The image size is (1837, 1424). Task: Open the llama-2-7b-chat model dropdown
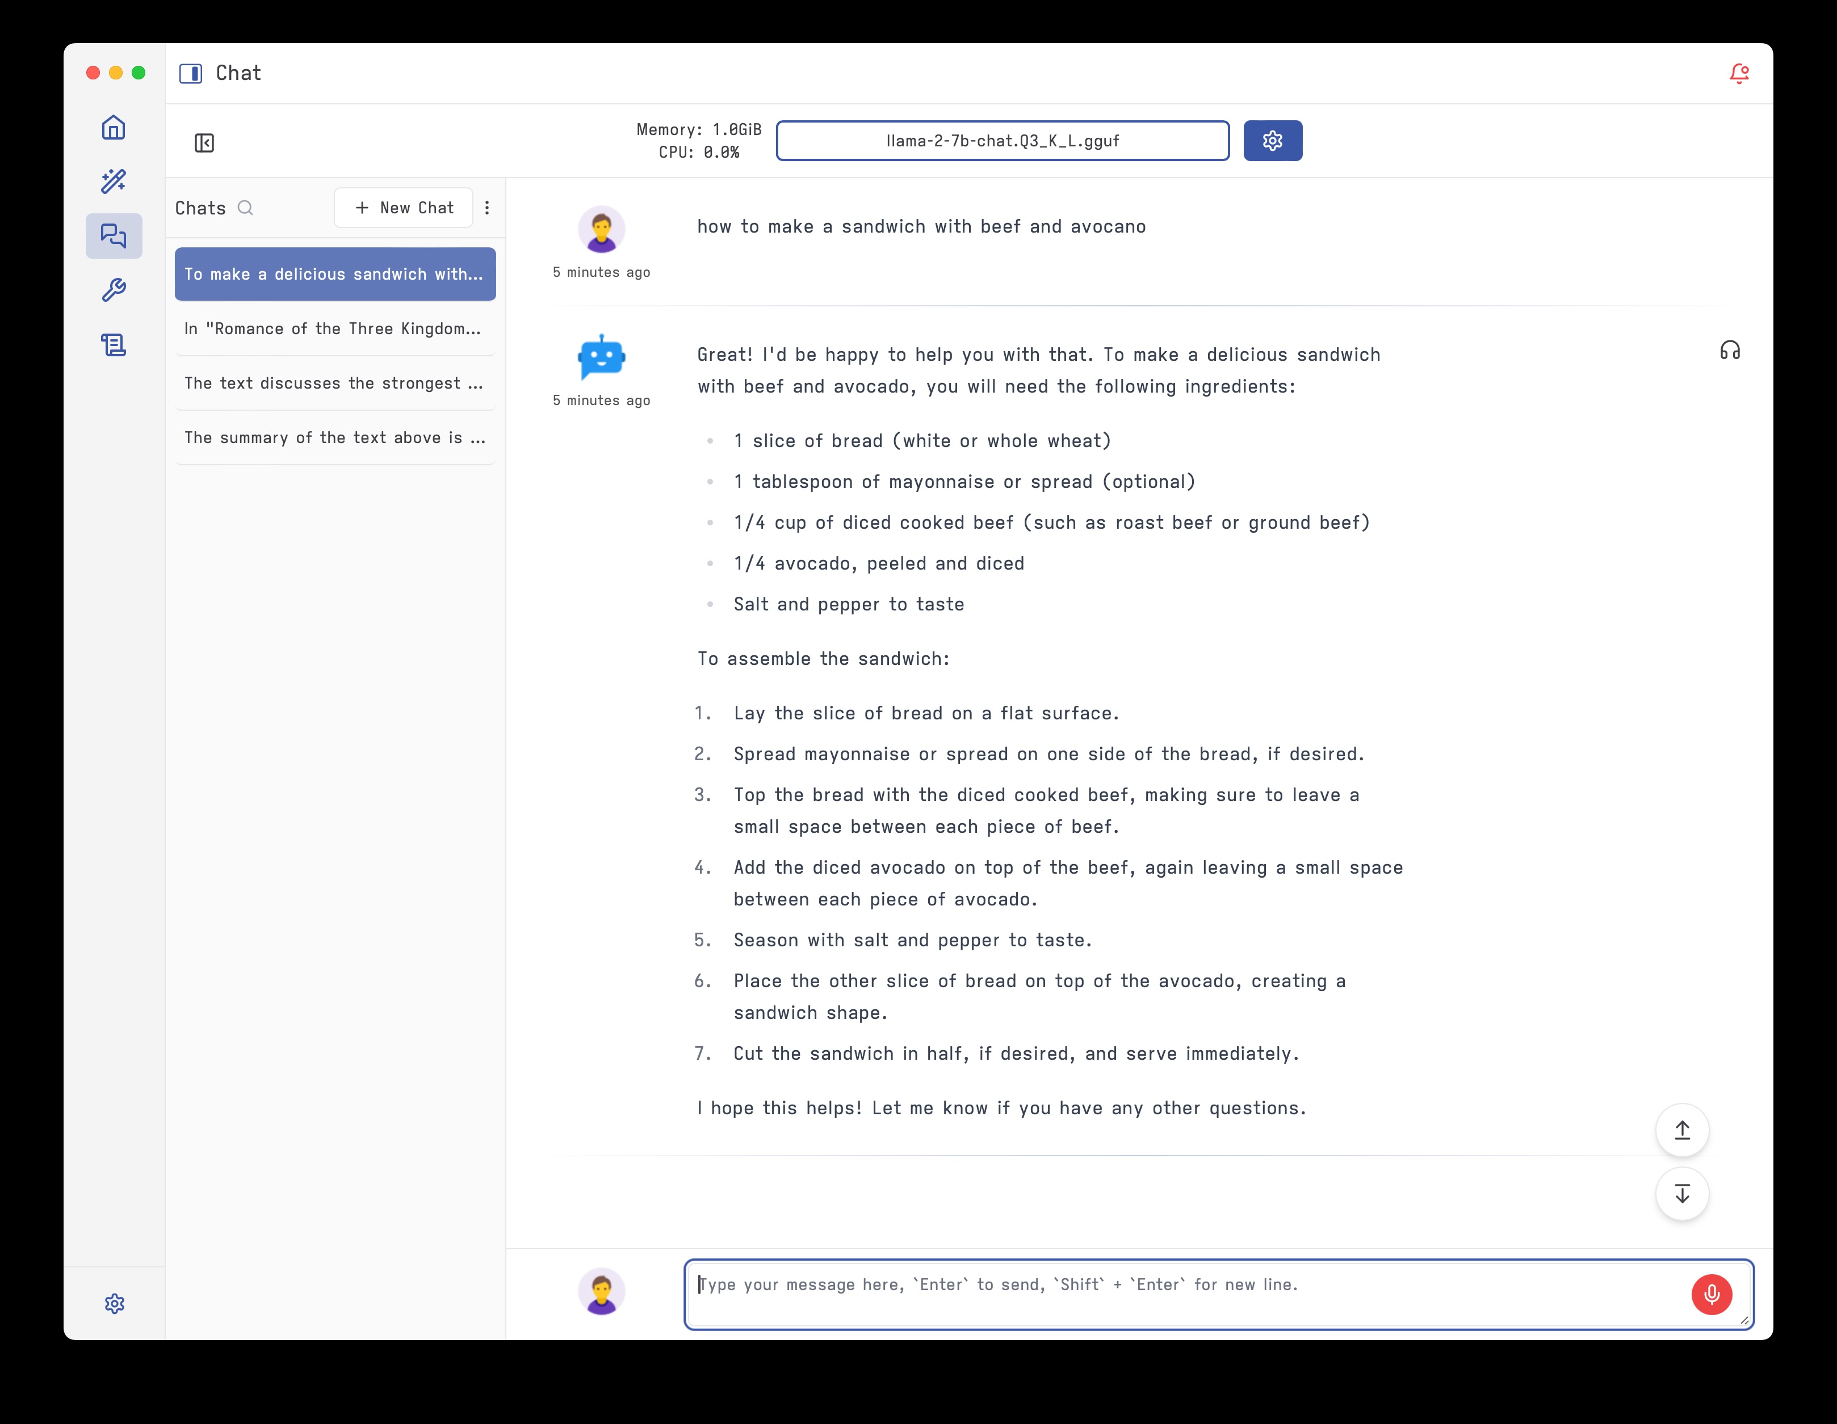[1002, 140]
